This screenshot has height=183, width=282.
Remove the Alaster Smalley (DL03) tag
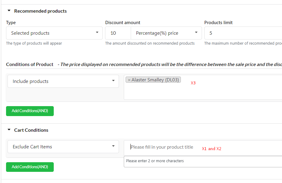pos(129,80)
